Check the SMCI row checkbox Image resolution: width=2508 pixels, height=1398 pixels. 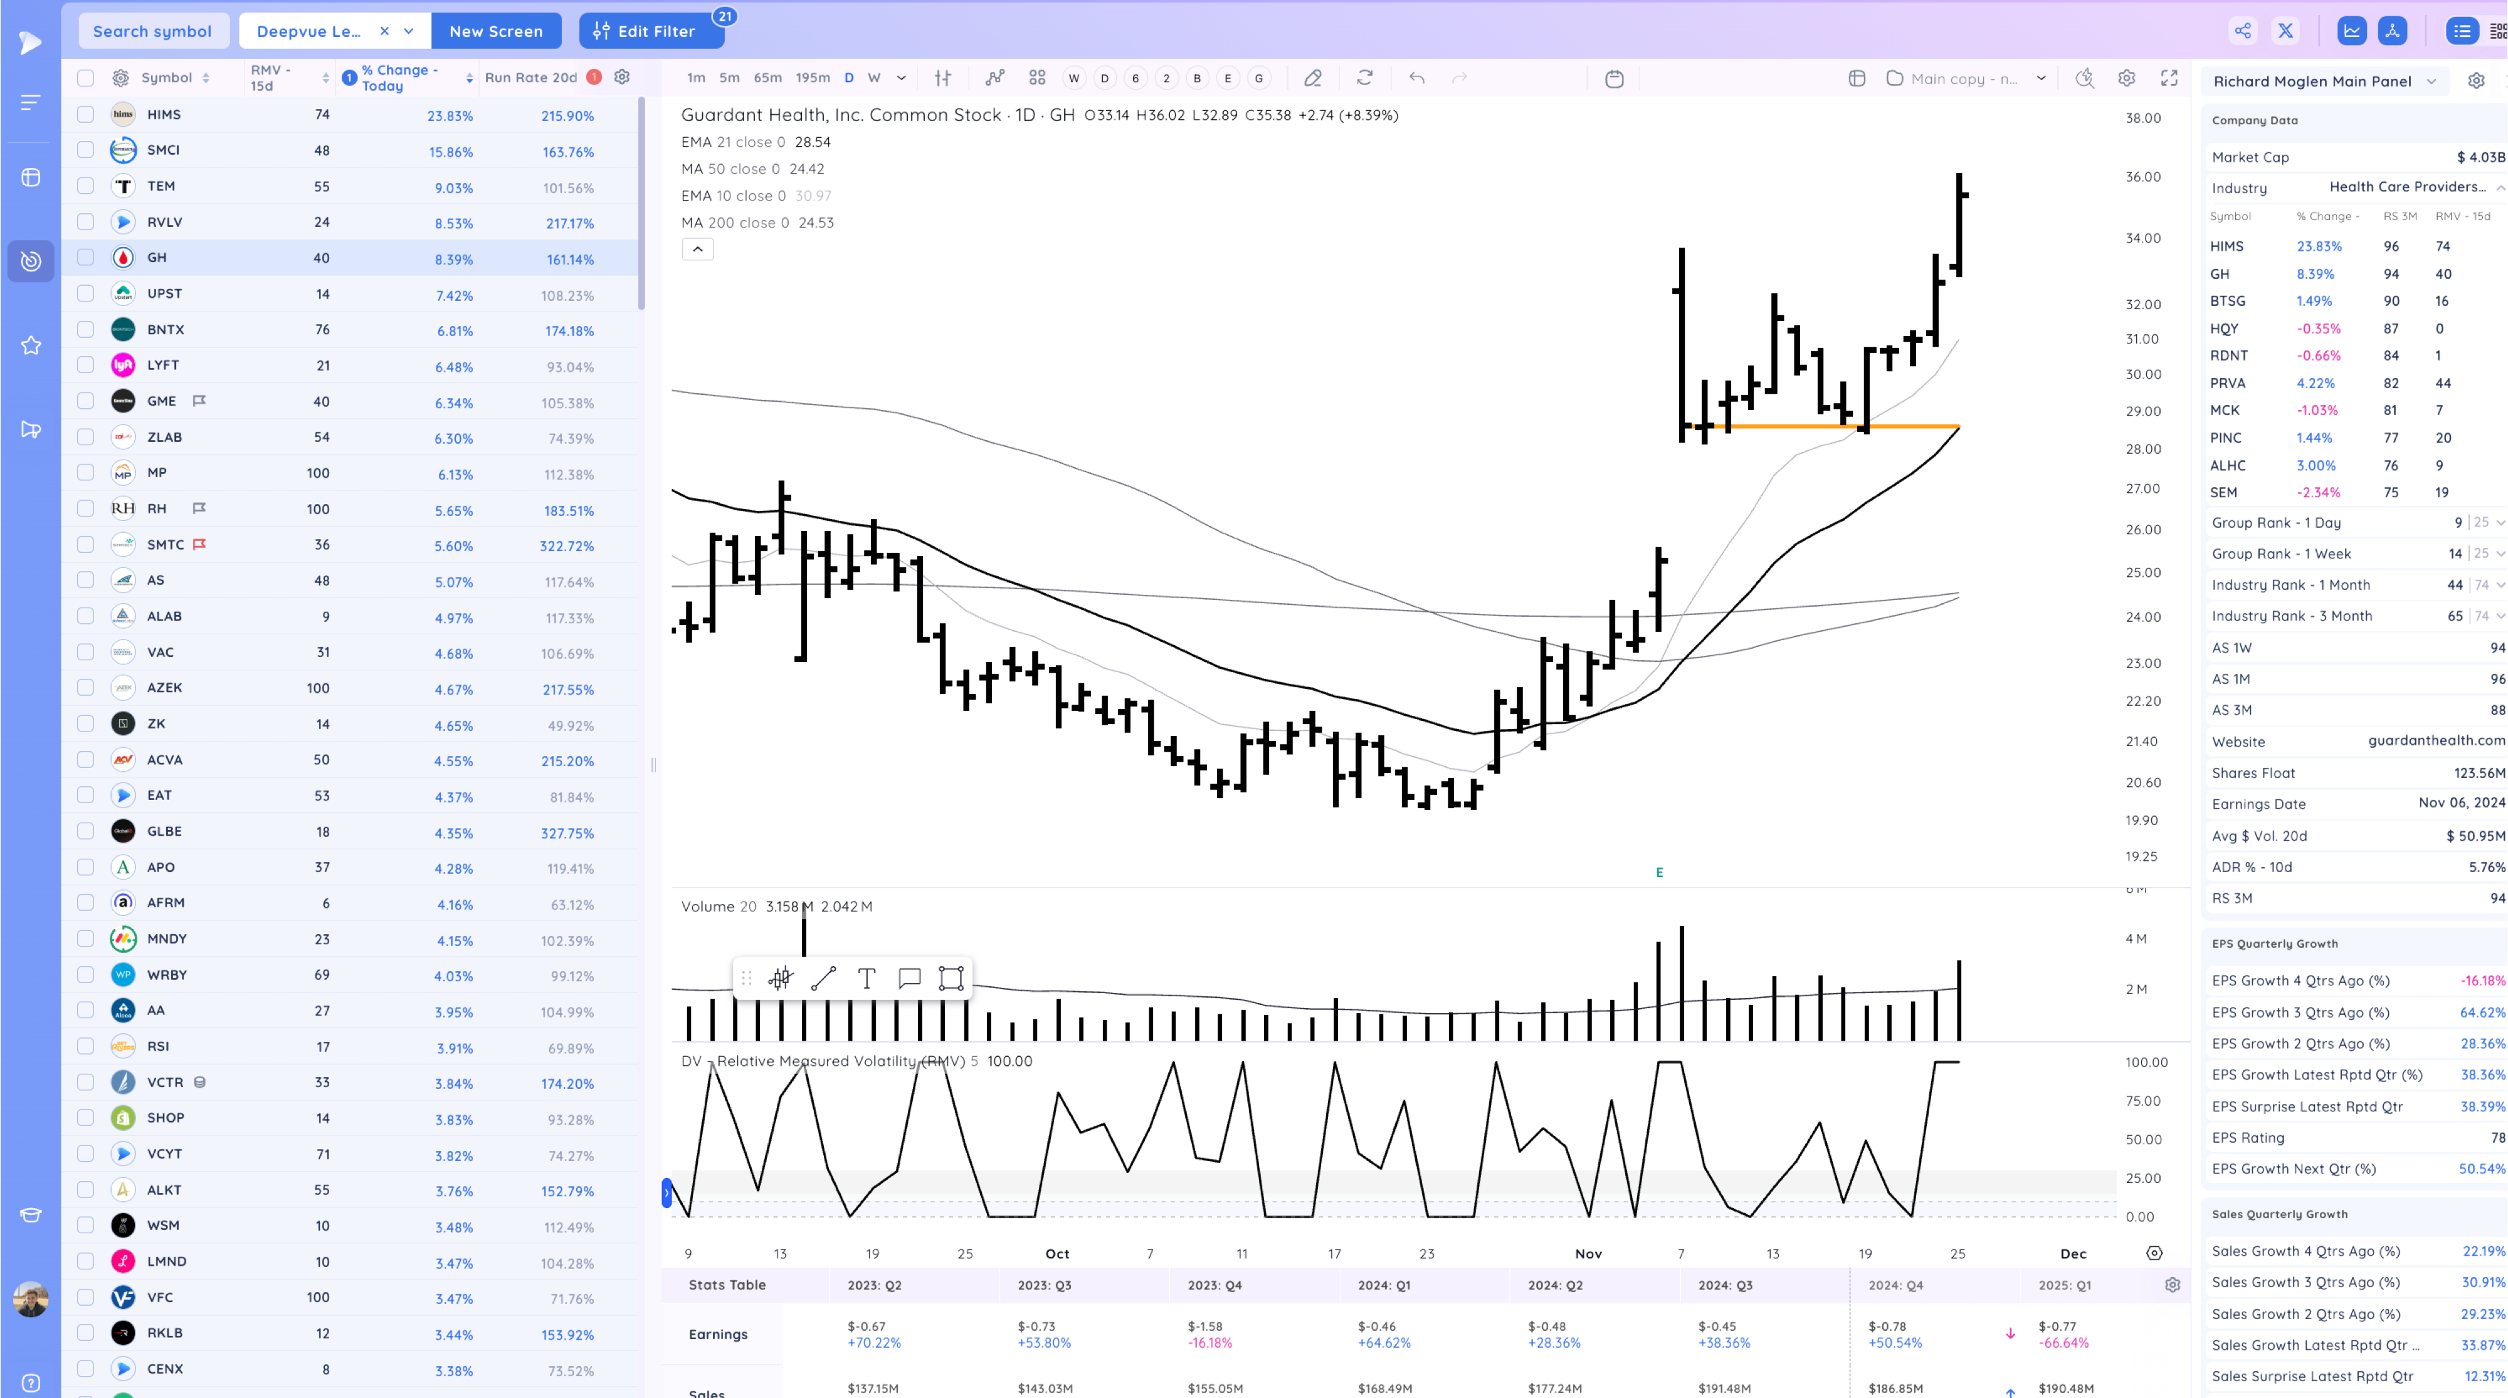[x=86, y=150]
